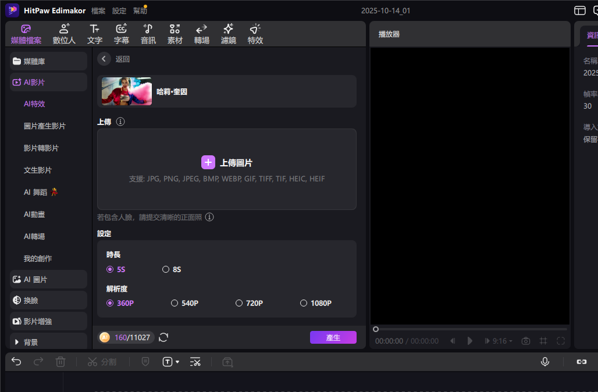Viewport: 598px width, 392px height.
Task: Switch to the AI 圖片 tab in the sidebar
Action: [40, 279]
